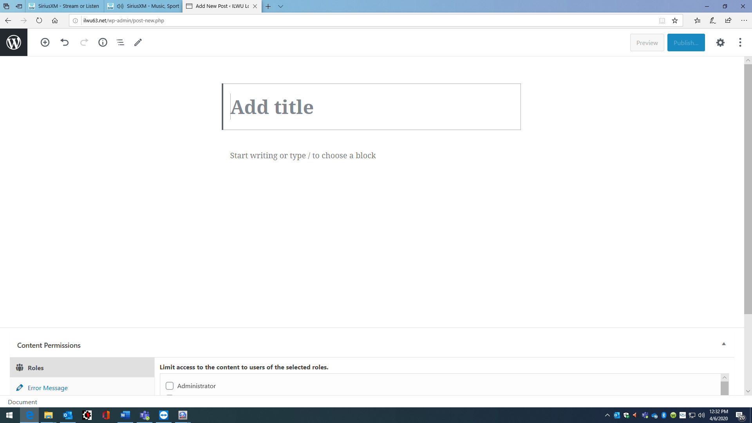Open the Windows Start menu

tap(9, 415)
